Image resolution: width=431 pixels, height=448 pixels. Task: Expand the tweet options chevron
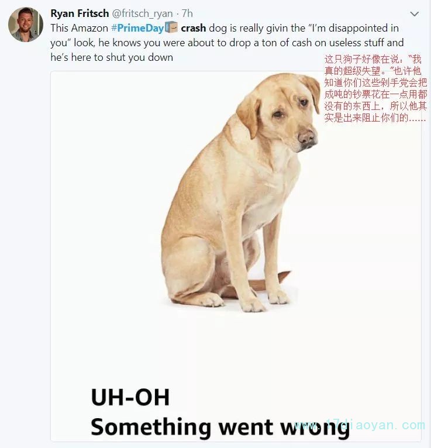click(415, 13)
